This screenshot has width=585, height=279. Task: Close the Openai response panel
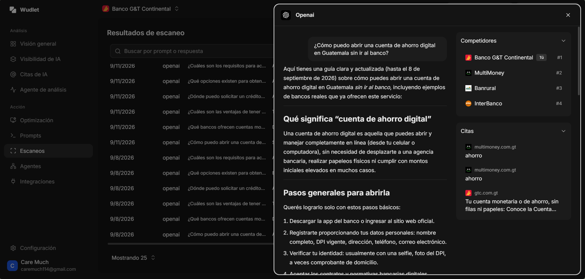click(x=568, y=15)
